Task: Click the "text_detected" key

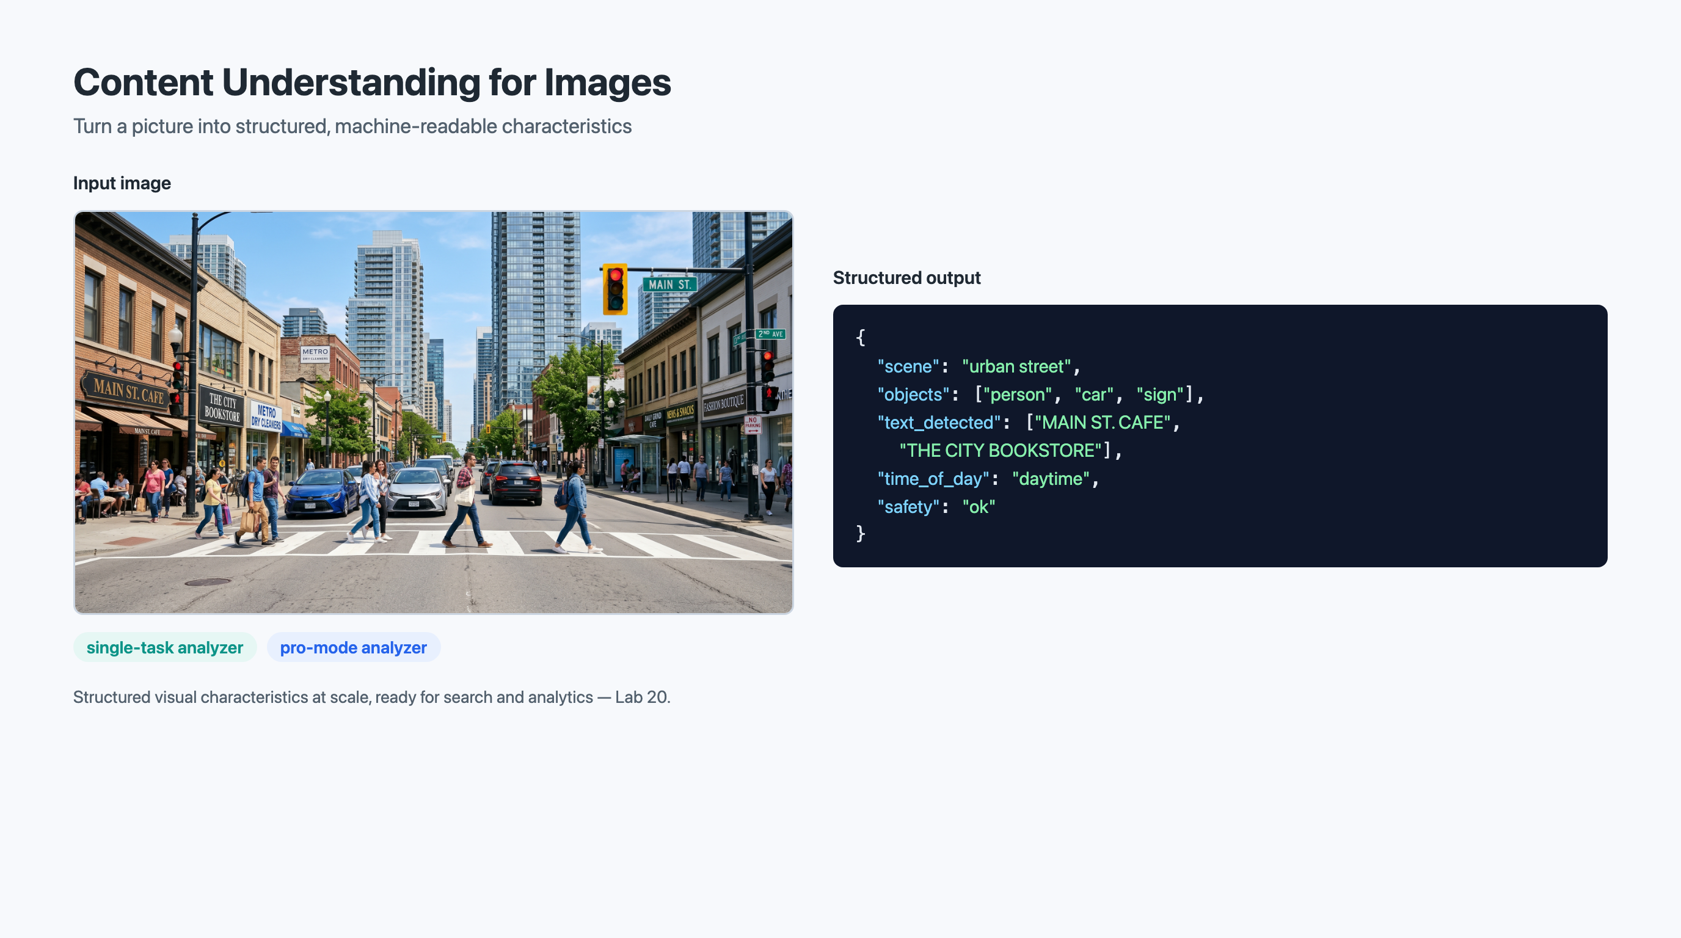Action: tap(939, 423)
